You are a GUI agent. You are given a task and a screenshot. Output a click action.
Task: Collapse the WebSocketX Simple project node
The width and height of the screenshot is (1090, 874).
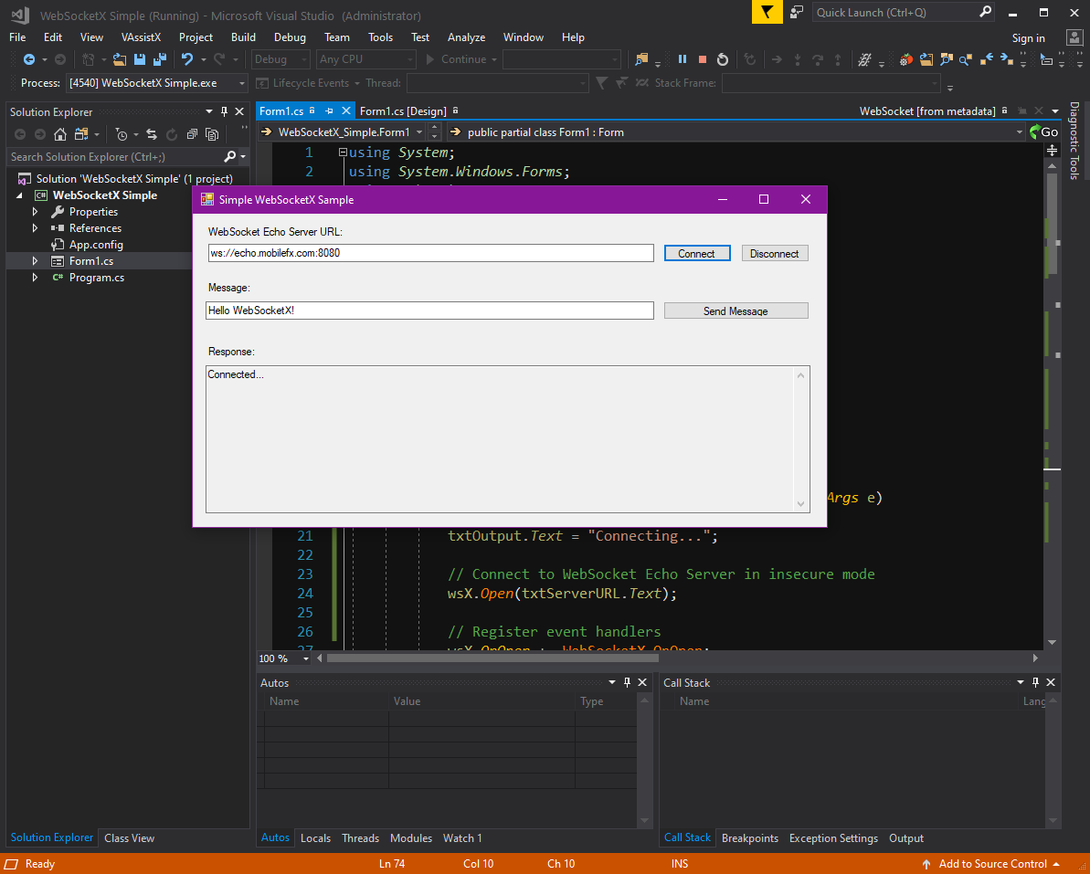(19, 195)
